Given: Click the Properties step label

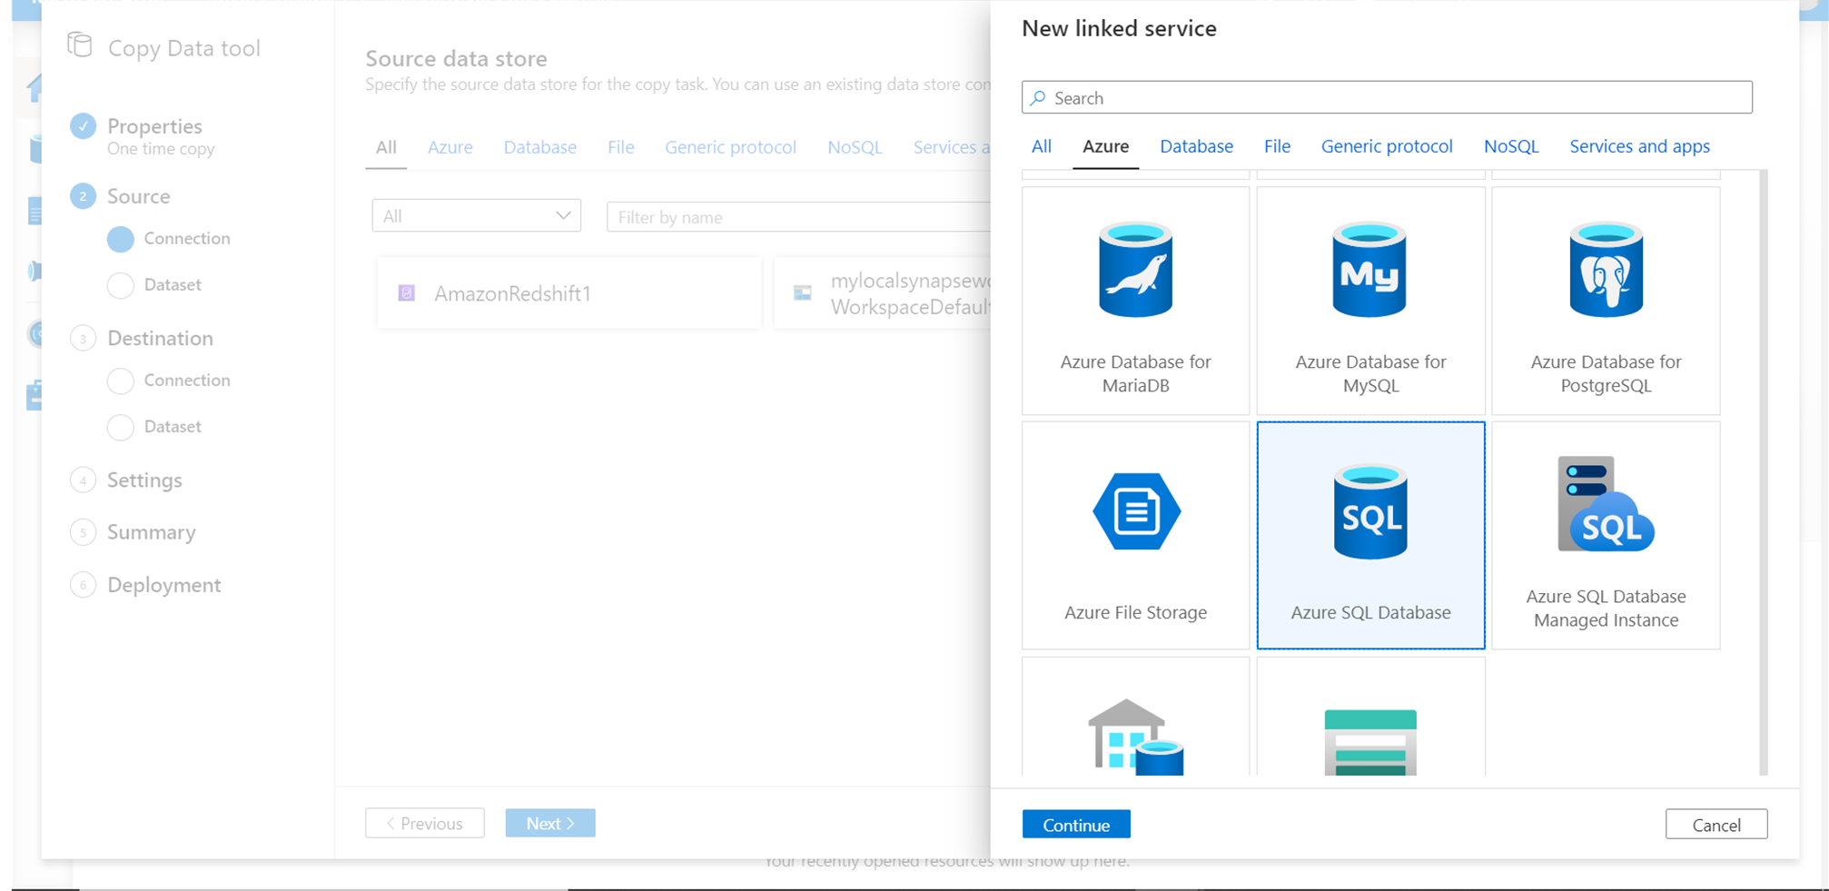Looking at the screenshot, I should [154, 126].
